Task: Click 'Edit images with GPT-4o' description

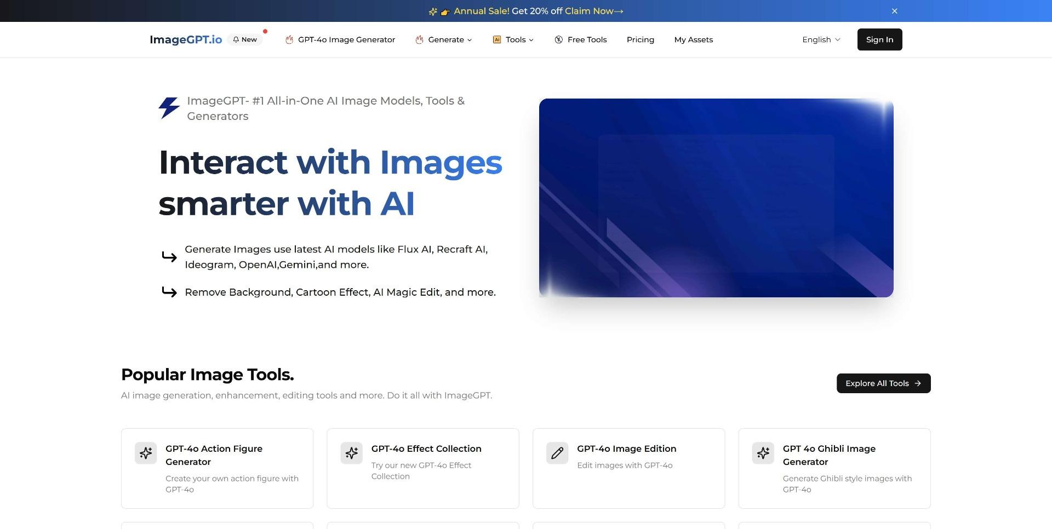Action: [x=625, y=465]
